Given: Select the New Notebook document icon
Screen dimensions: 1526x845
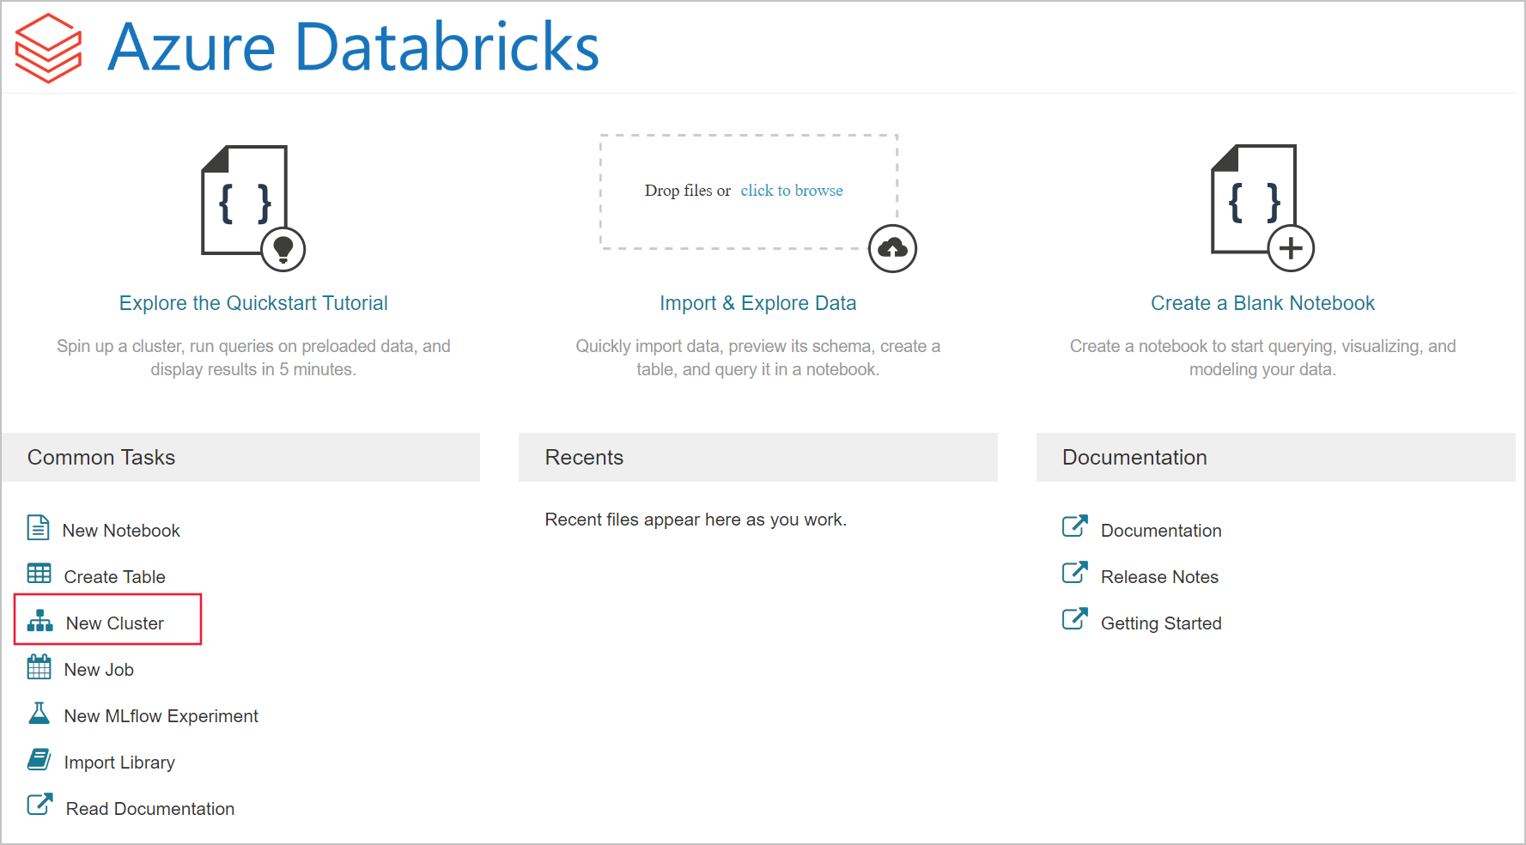Looking at the screenshot, I should [x=38, y=527].
